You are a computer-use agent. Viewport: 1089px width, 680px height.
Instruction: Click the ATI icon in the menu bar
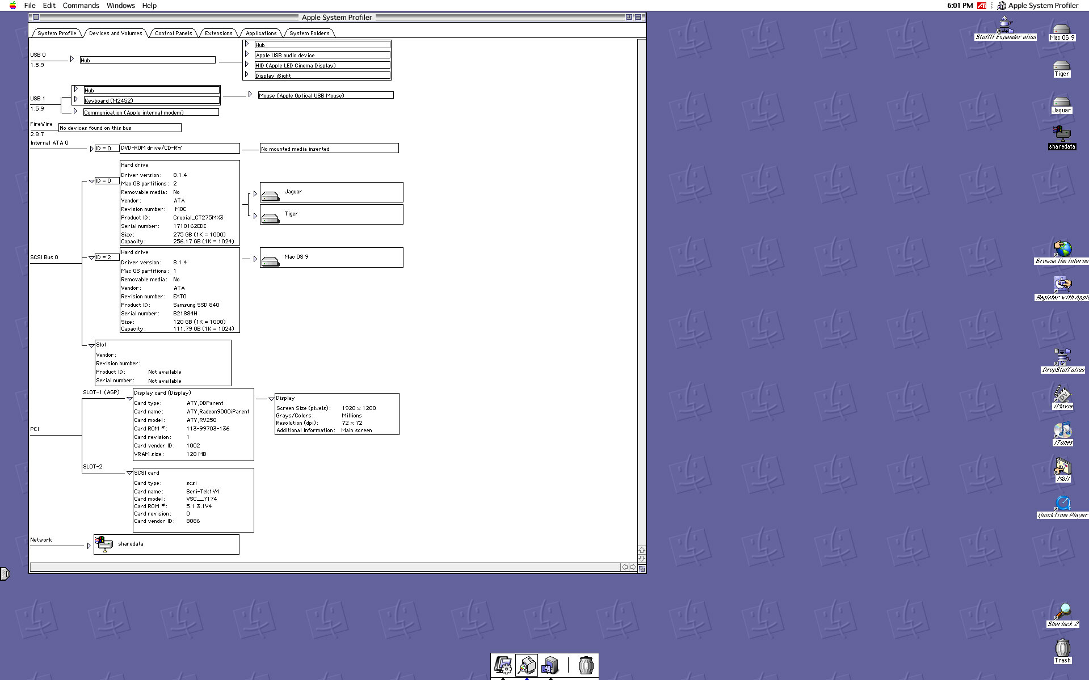point(982,6)
